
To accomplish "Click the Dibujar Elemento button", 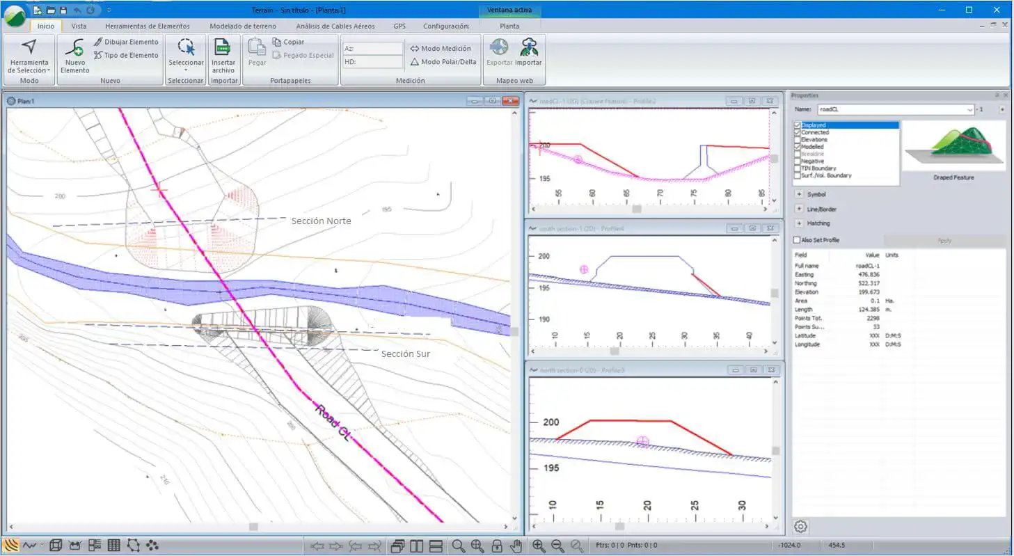I will [126, 42].
